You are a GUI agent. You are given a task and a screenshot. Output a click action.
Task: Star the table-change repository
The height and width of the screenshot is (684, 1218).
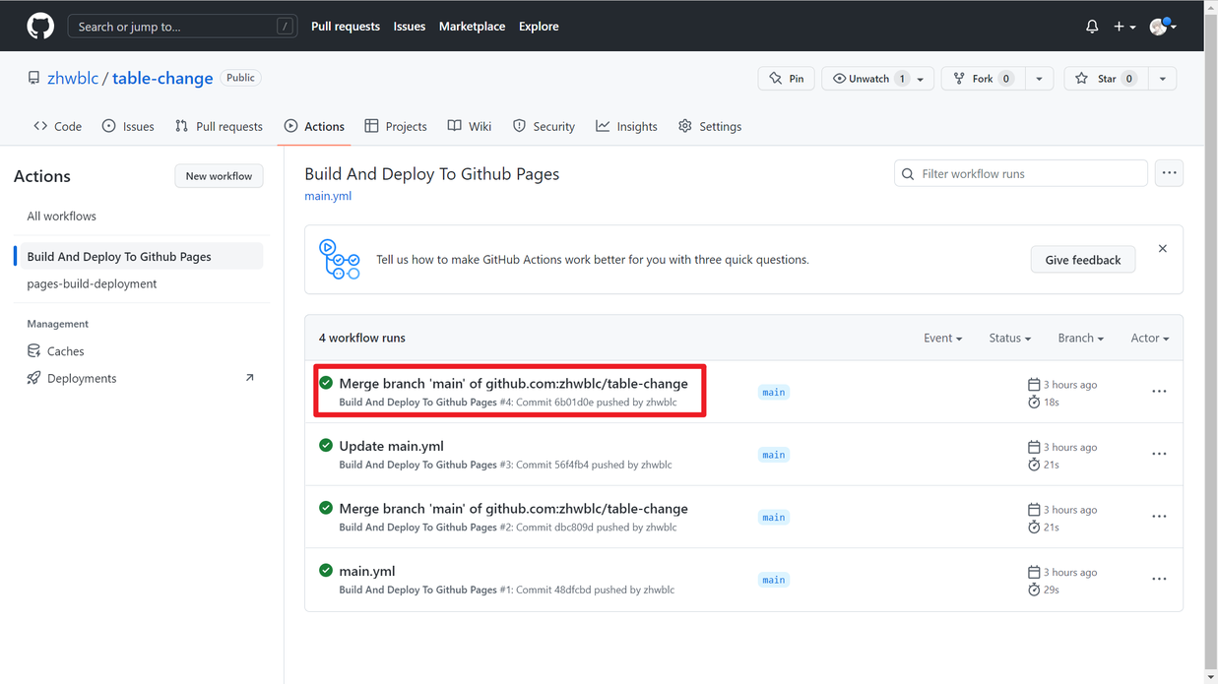click(1107, 79)
